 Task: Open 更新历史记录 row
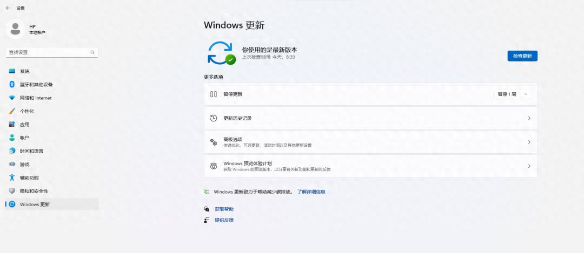click(x=370, y=118)
